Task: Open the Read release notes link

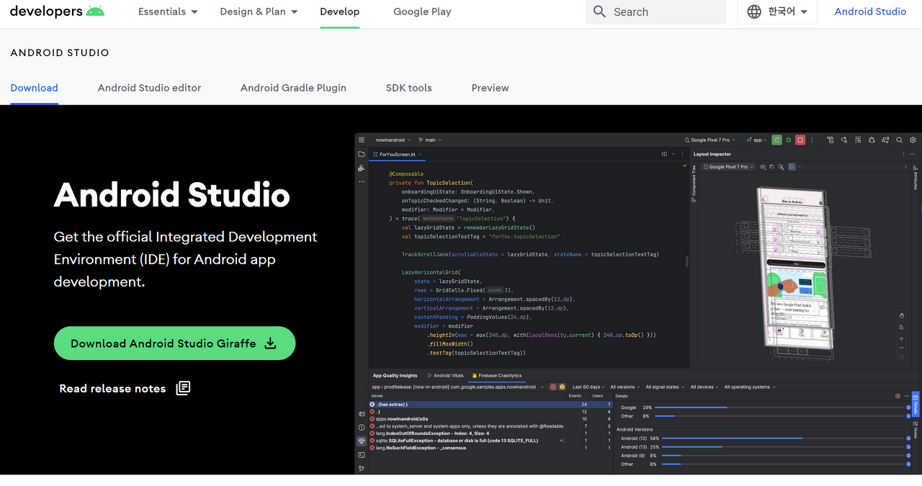Action: 124,388
